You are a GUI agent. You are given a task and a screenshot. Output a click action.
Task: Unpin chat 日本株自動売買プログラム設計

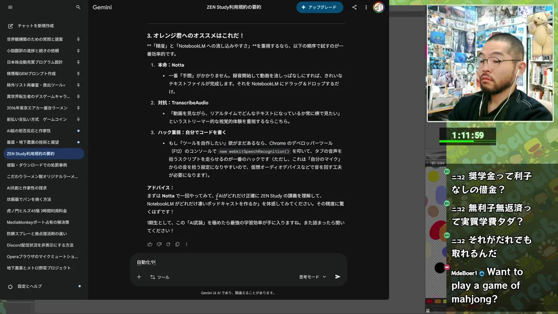tap(78, 62)
